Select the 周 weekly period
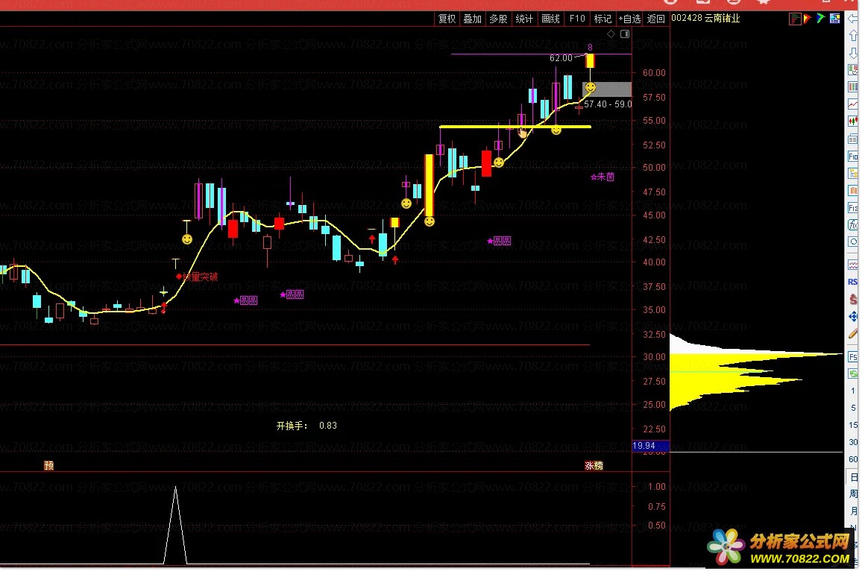Viewport: 862px width, 571px height. pyautogui.click(x=854, y=493)
